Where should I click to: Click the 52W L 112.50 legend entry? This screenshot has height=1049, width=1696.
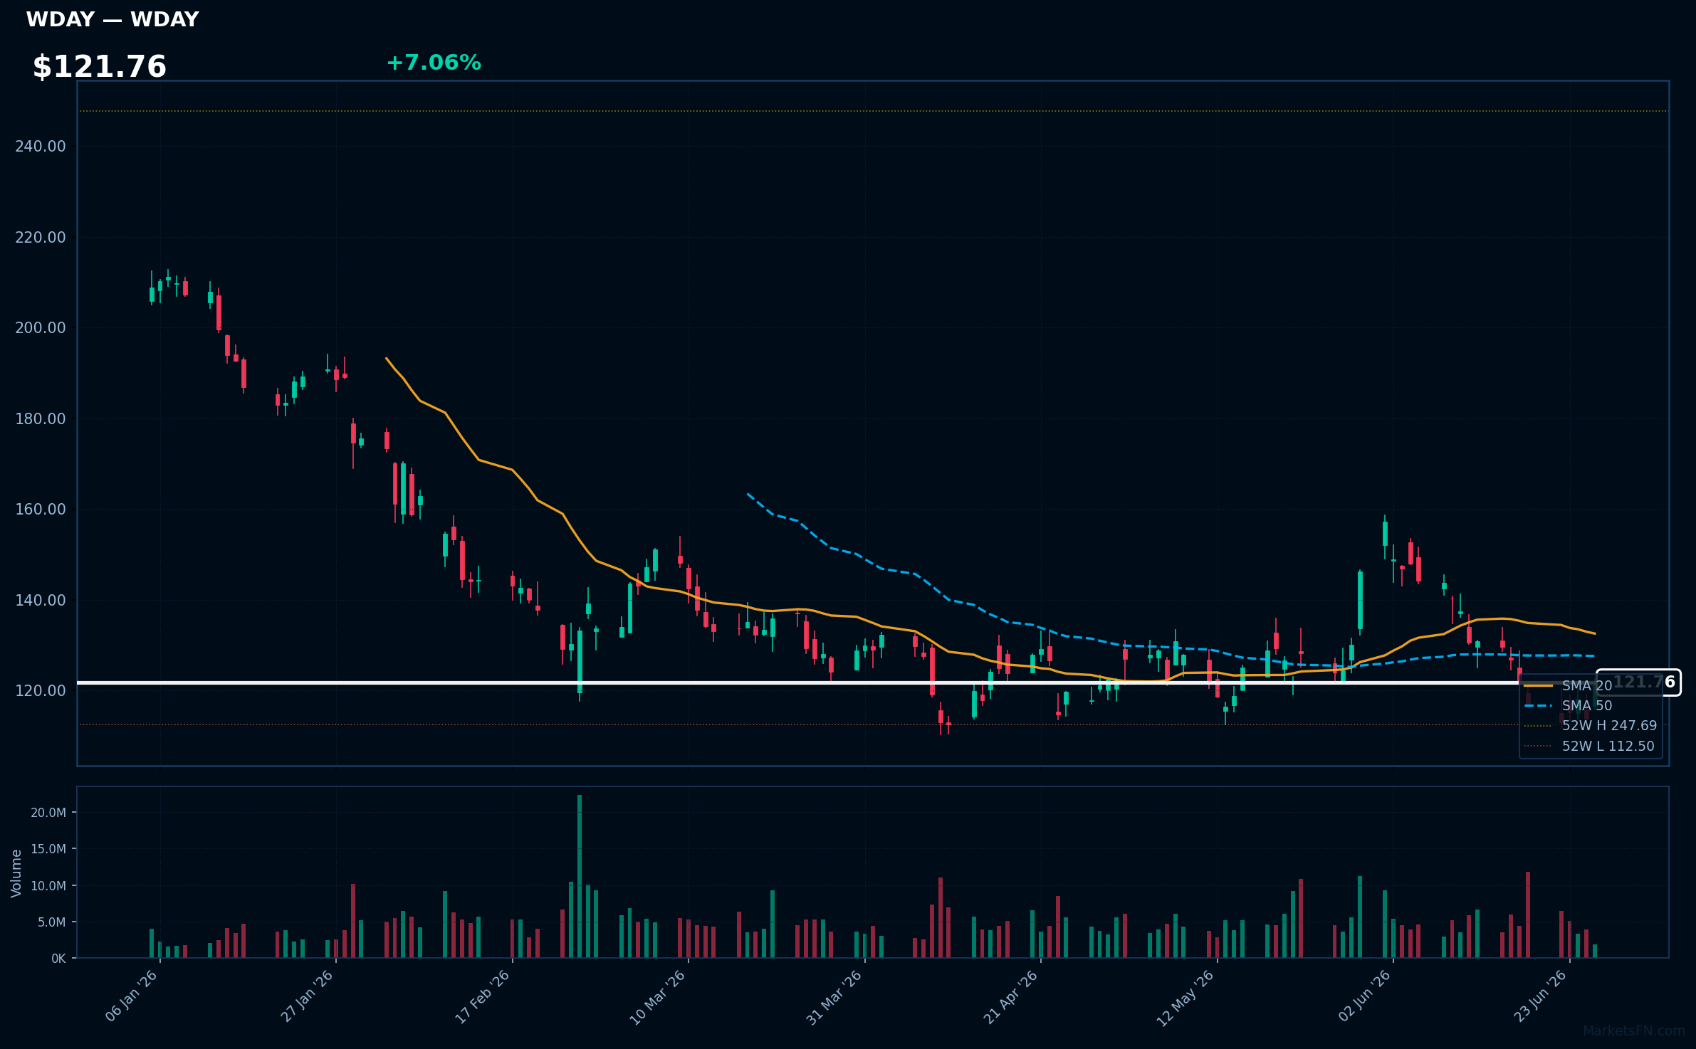tap(1589, 746)
